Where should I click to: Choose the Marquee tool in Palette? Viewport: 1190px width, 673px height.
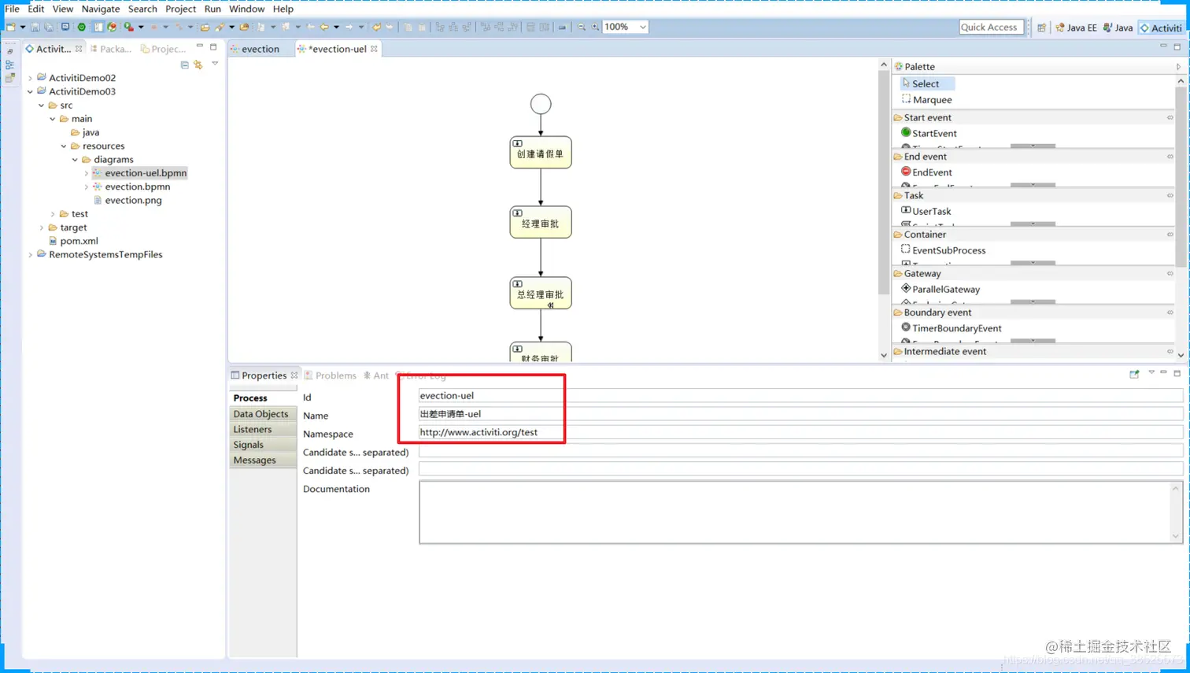coord(926,100)
